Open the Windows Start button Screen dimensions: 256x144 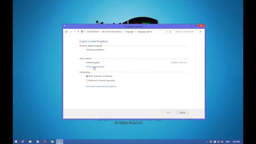[16, 142]
